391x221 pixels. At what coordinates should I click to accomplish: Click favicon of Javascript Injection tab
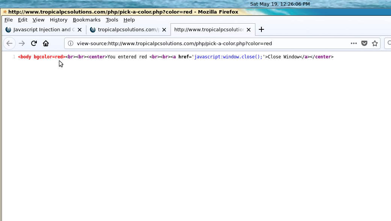tap(8, 30)
